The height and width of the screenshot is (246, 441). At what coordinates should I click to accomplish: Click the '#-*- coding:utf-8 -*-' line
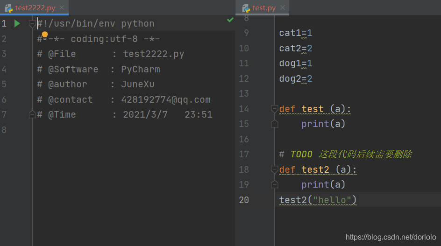(x=99, y=39)
